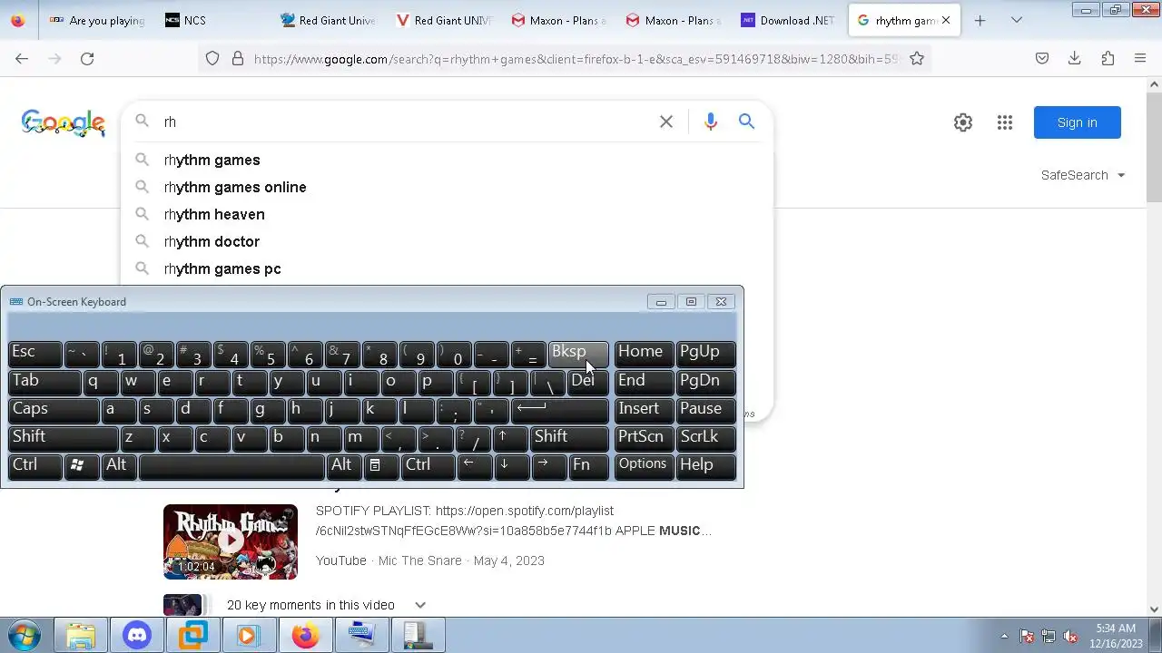Click the blue Google search magnifier button
This screenshot has height=653, width=1162.
click(x=746, y=122)
